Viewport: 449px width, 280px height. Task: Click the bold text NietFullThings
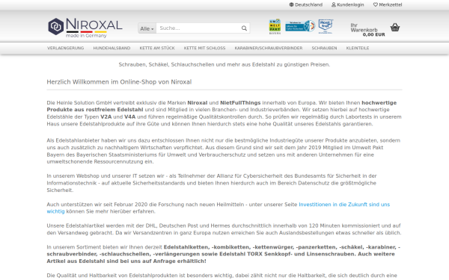click(240, 102)
